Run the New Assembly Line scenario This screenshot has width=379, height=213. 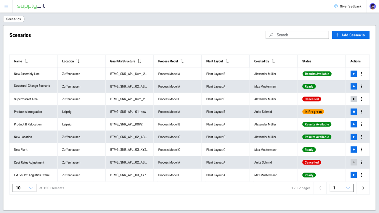coord(354,74)
